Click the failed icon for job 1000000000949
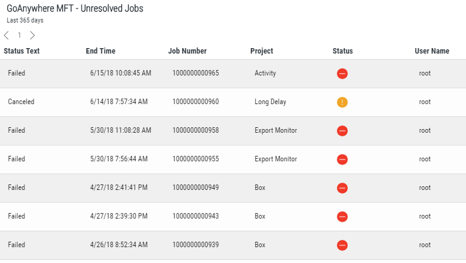 coord(342,188)
